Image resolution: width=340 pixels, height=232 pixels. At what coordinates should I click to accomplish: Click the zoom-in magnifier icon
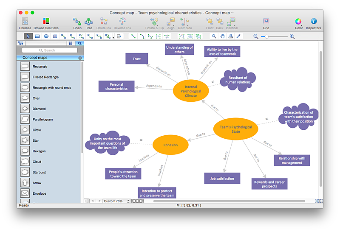[x=292, y=36]
